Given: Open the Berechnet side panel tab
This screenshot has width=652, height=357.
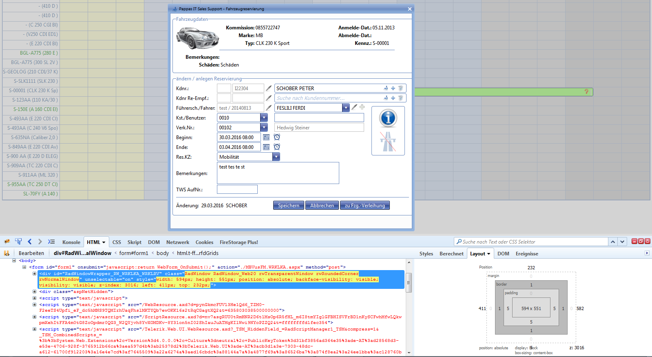Looking at the screenshot, I should point(451,253).
